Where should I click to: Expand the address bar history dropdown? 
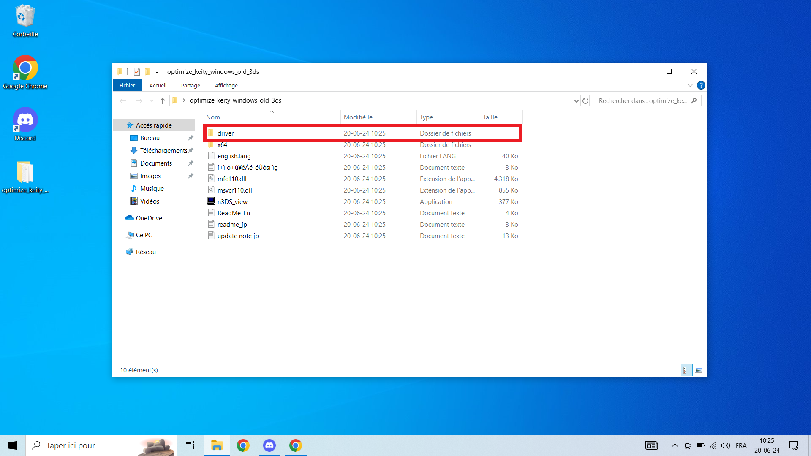pos(576,101)
